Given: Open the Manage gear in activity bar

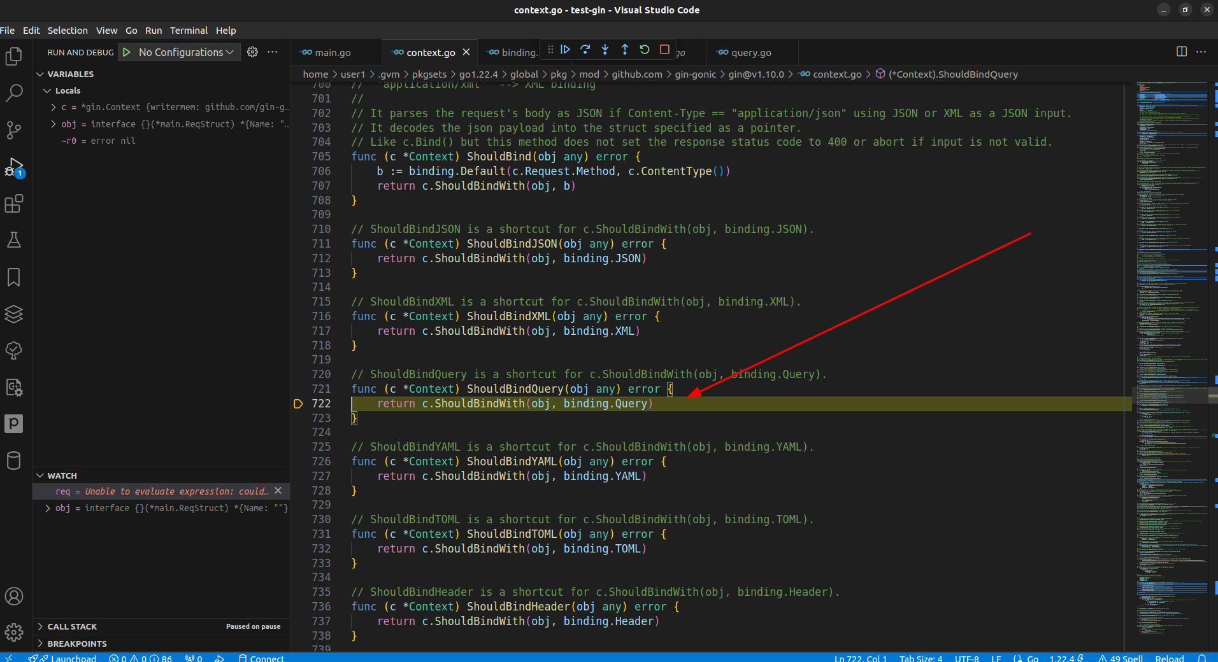Looking at the screenshot, I should tap(14, 632).
